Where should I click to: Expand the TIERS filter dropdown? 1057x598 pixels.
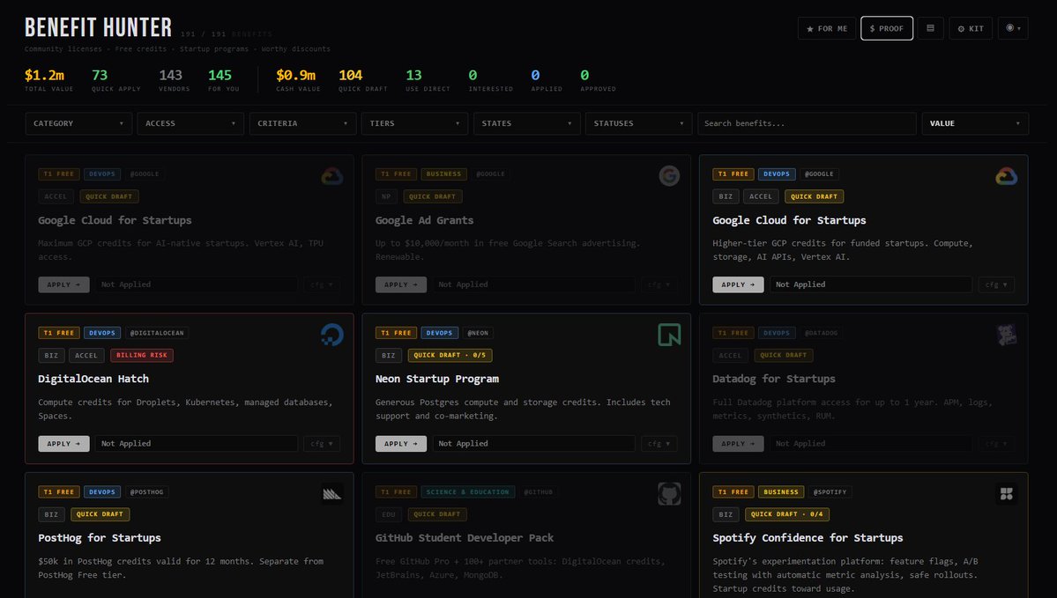[414, 123]
